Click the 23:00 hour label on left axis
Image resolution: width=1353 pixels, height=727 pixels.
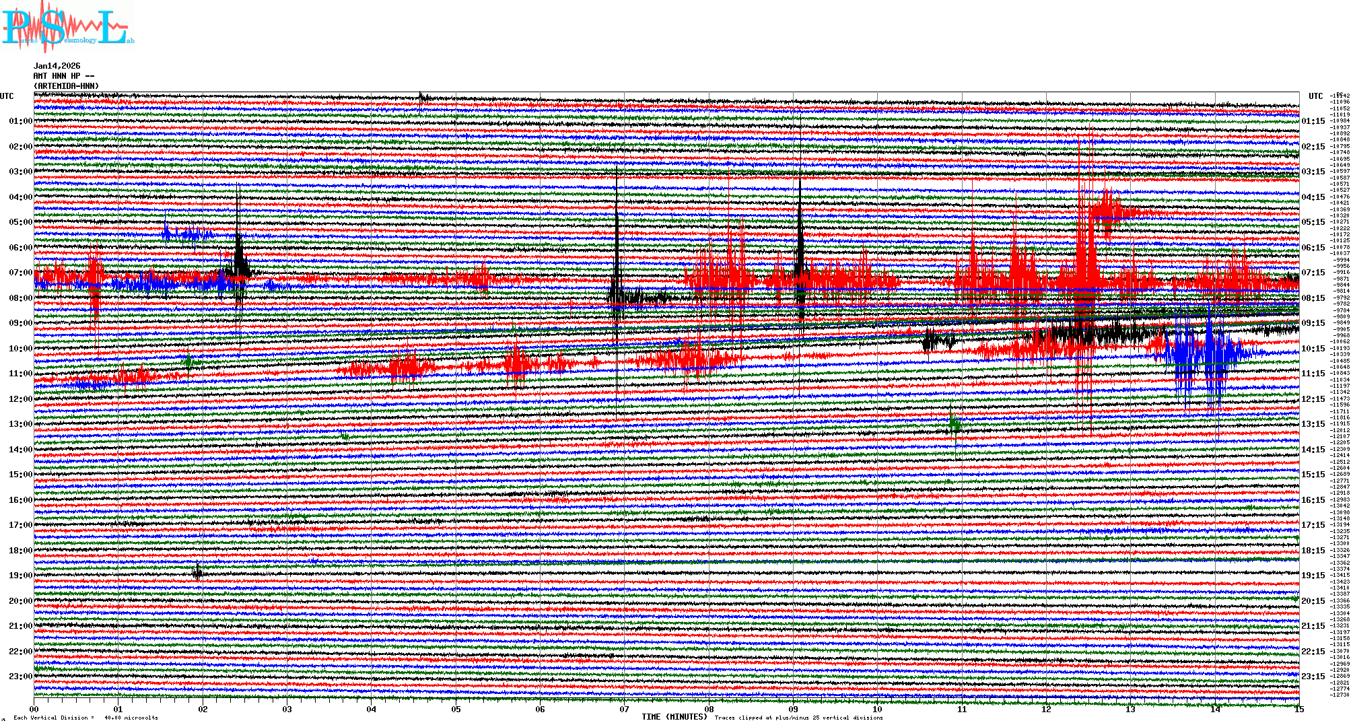(20, 677)
